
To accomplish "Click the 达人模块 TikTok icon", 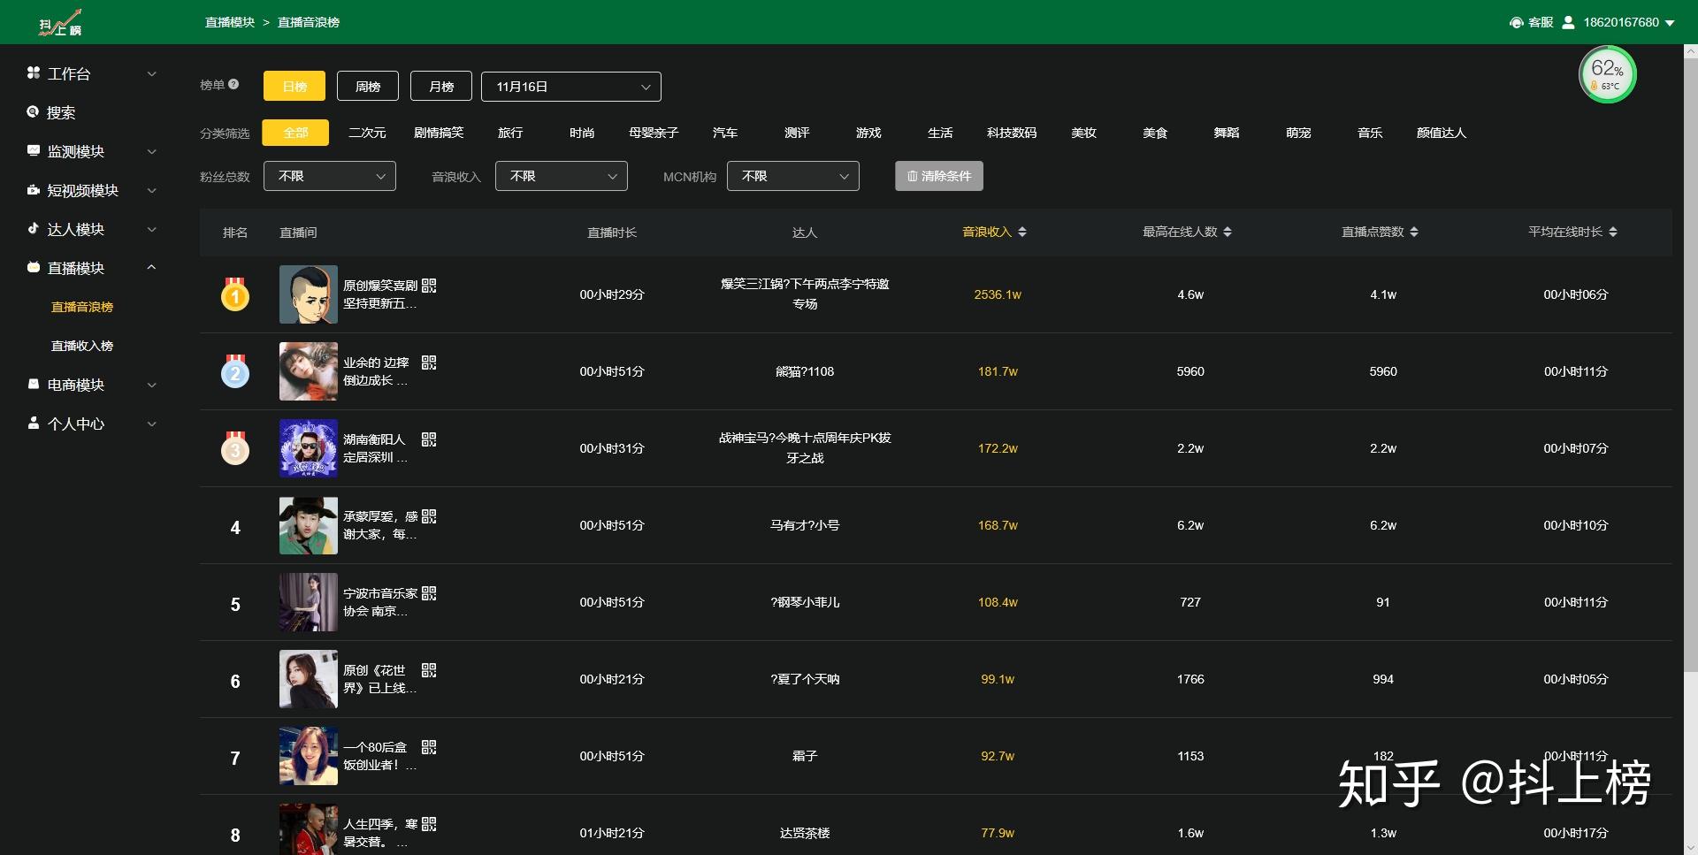I will (x=34, y=228).
